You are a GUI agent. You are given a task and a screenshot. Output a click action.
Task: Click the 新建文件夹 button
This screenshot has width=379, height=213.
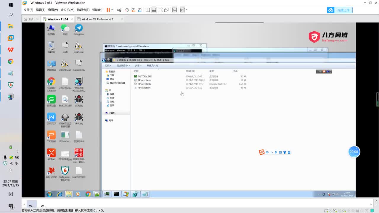coord(152,65)
